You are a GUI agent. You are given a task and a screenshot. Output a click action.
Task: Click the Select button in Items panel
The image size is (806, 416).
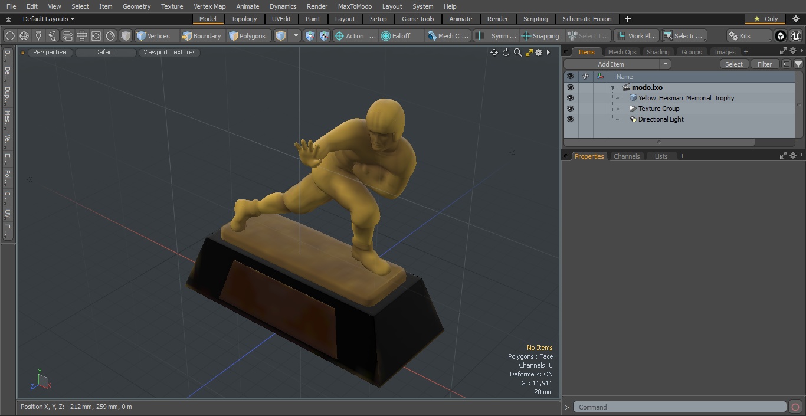click(734, 64)
